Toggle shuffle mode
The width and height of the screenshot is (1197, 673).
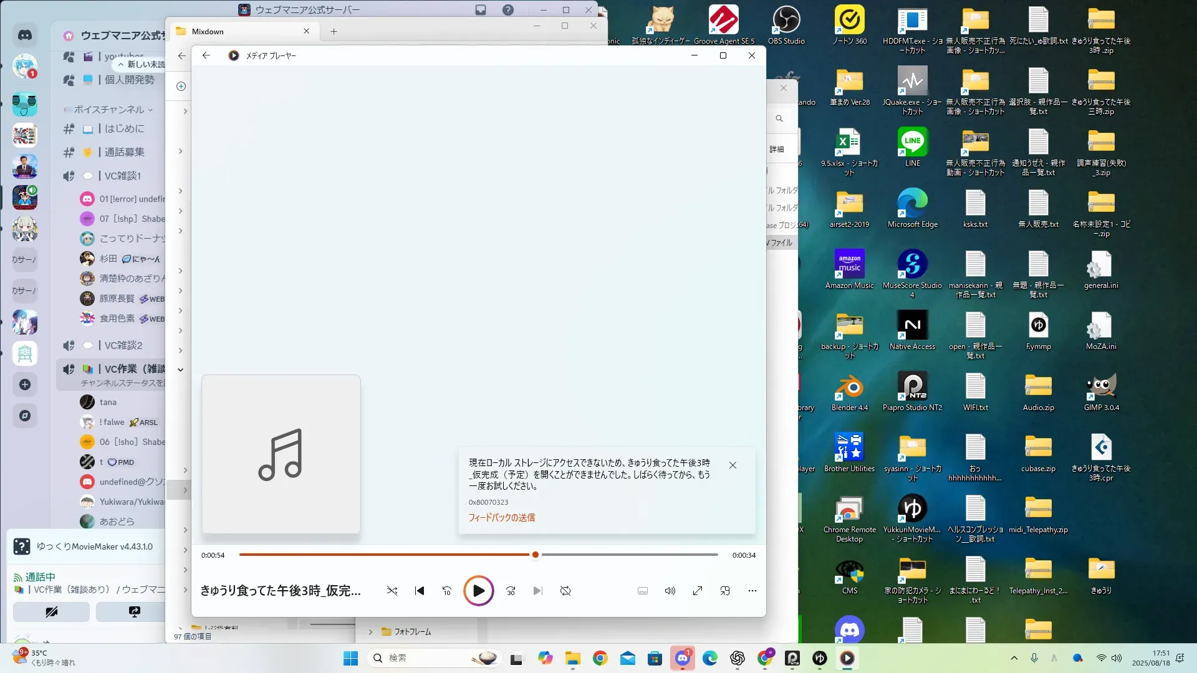click(392, 591)
